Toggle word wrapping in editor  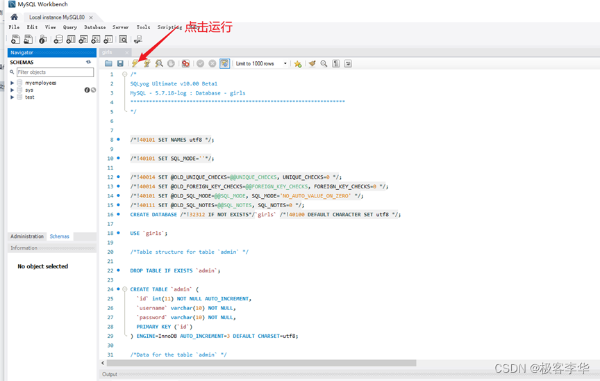(x=348, y=63)
